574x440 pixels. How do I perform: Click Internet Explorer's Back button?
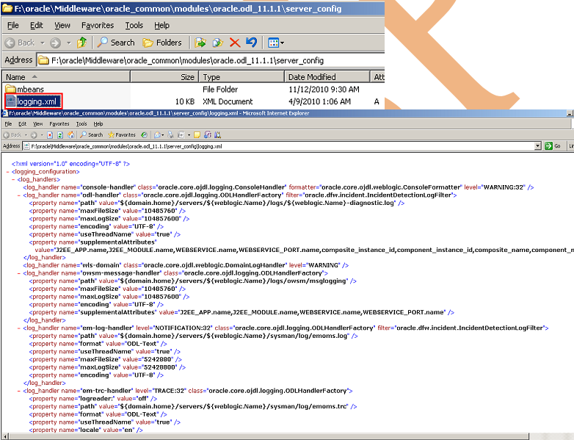pyautogui.click(x=12, y=135)
